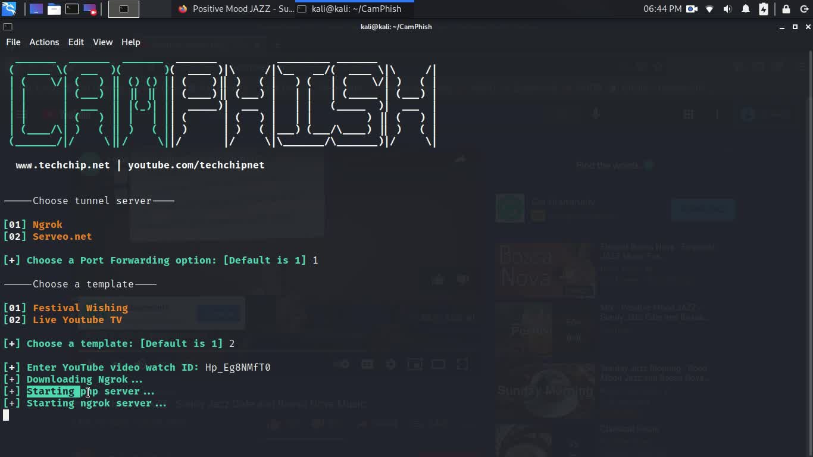
Task: Click the highlighted 'Starting' word
Action: click(x=51, y=391)
